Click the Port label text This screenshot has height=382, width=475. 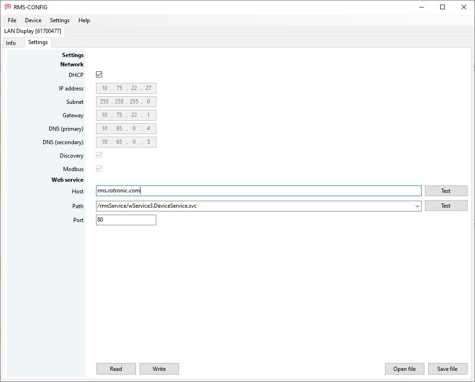point(78,220)
